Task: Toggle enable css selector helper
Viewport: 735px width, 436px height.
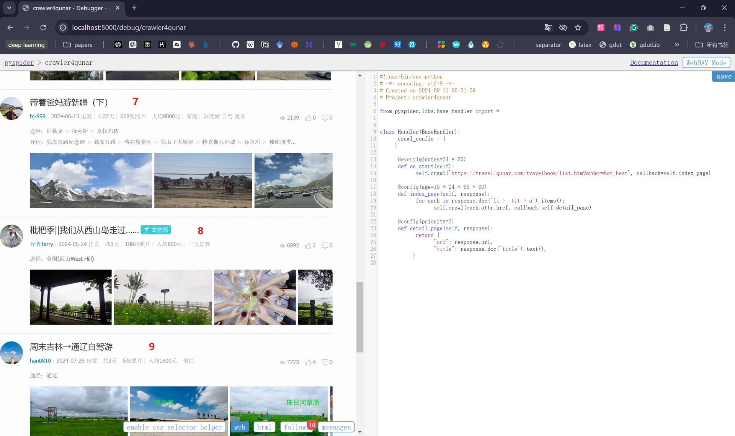Action: click(x=175, y=427)
